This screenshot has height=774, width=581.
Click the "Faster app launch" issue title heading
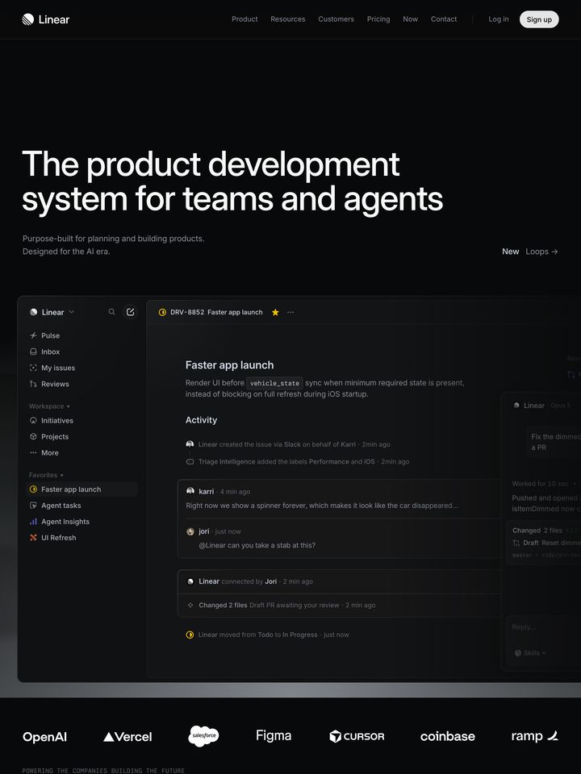point(229,364)
